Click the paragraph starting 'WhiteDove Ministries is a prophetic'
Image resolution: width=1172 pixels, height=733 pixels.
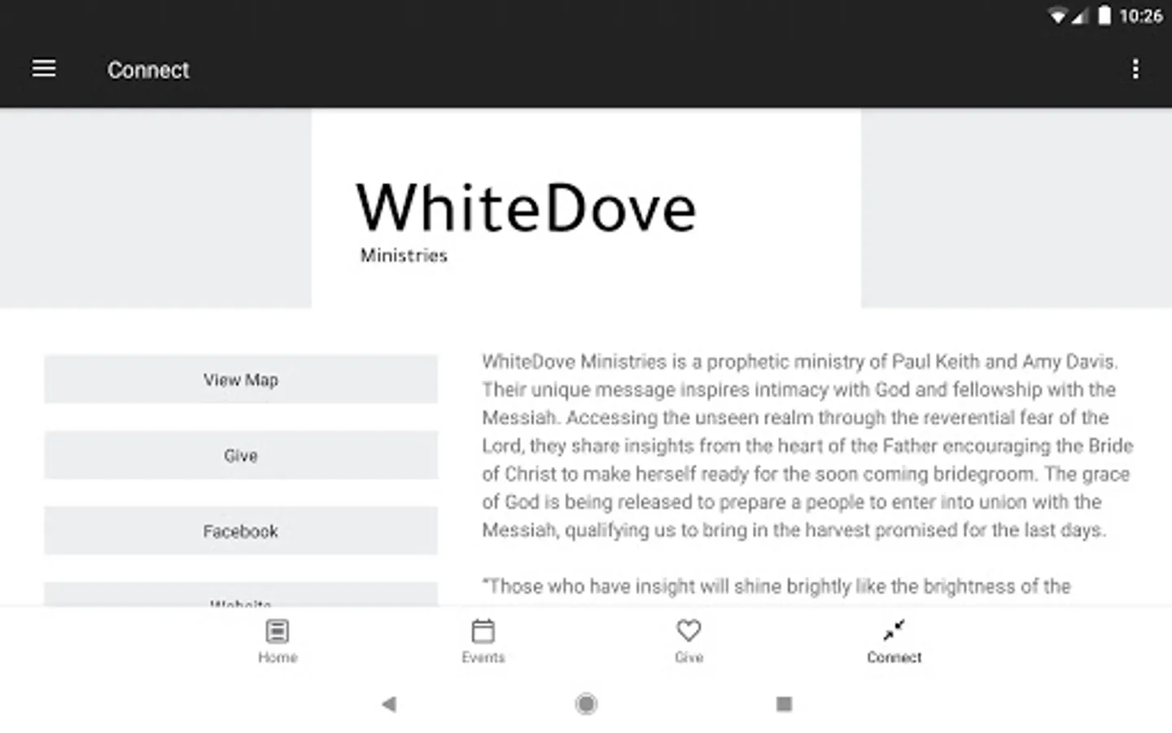click(x=807, y=446)
